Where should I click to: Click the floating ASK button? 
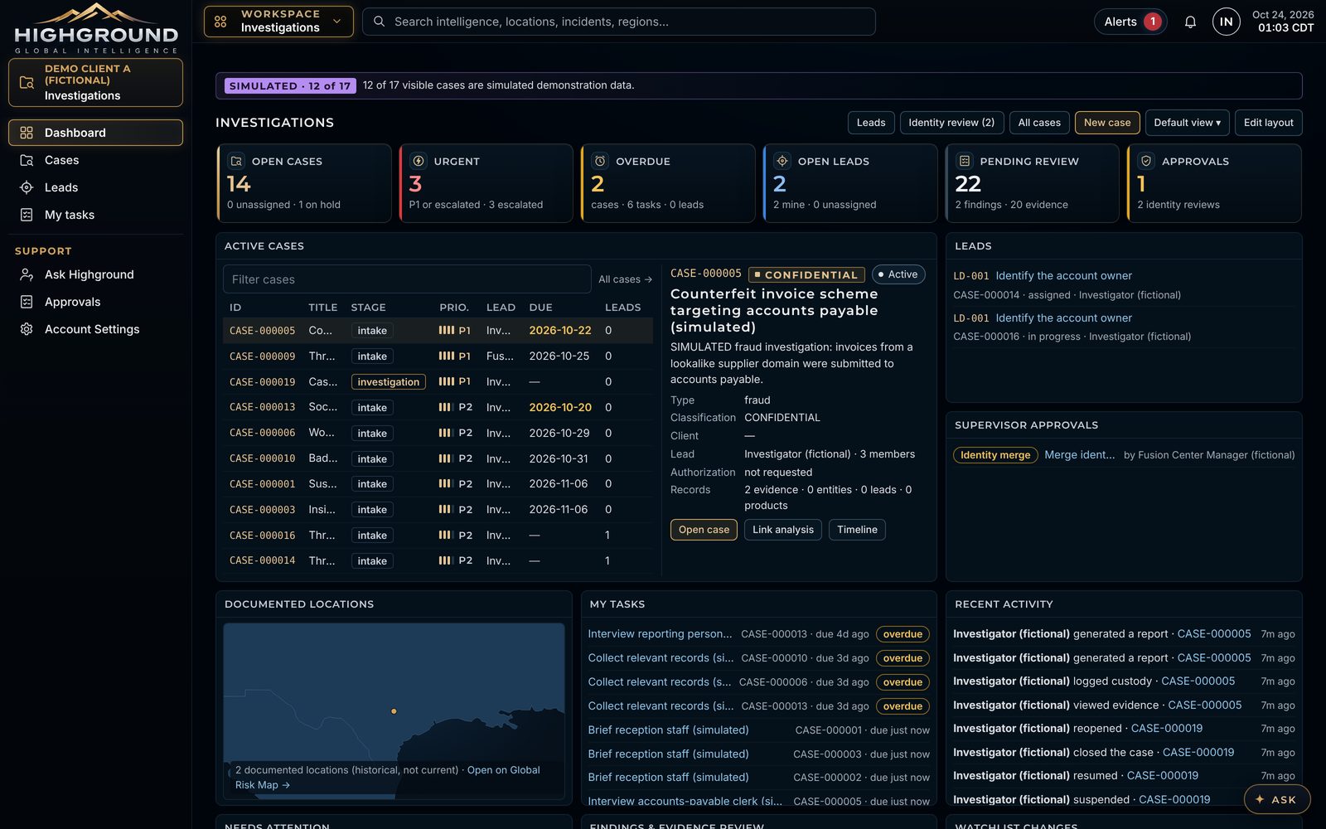(x=1276, y=799)
